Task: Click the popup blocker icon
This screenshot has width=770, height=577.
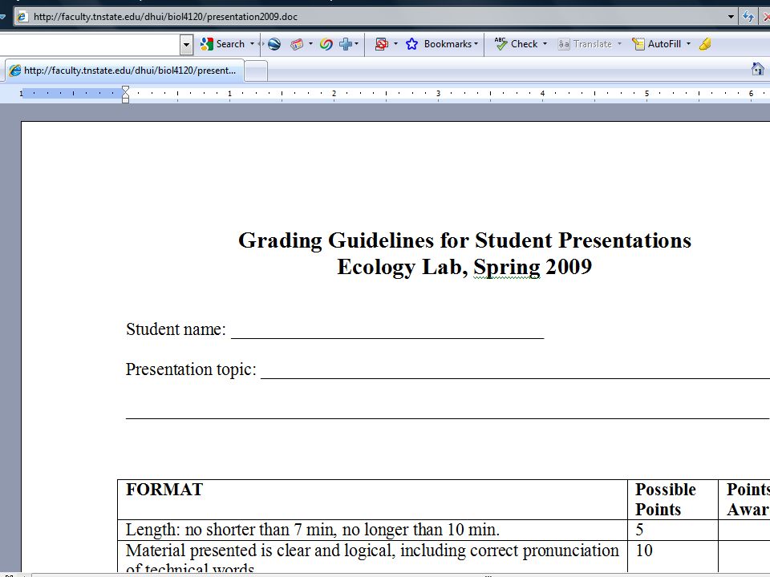Action: point(382,44)
